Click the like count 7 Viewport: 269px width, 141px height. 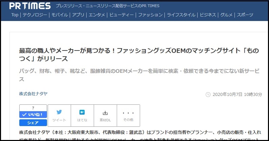pyautogui.click(x=33, y=108)
